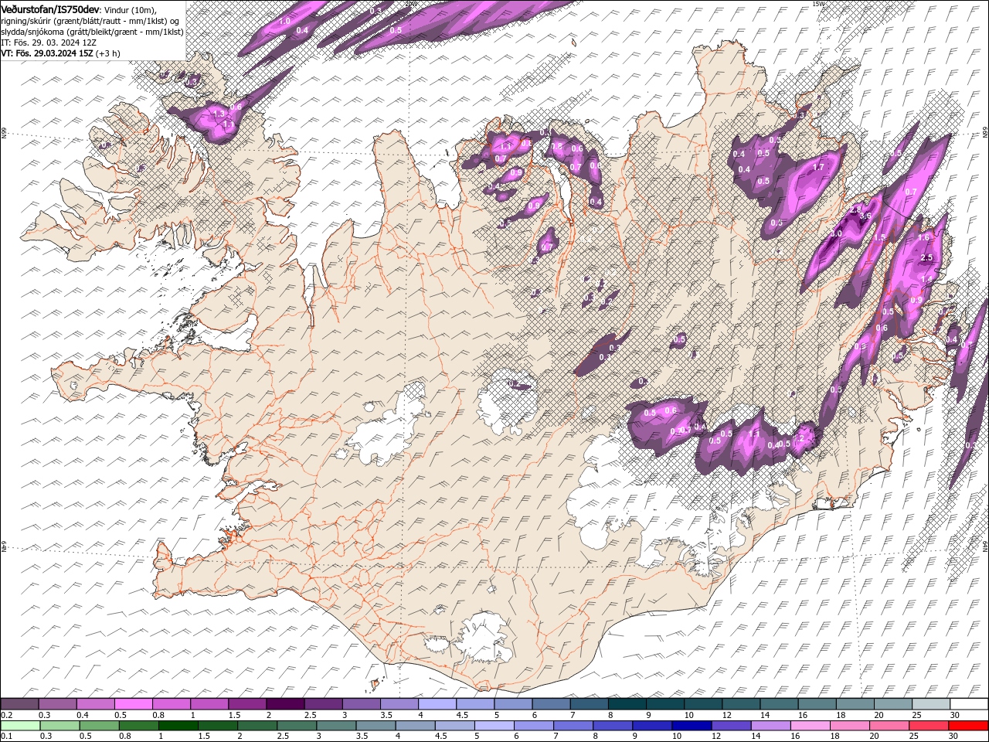Select the blue-gray 4 rain-scale swatch
Screen dimensions: 989x742
click(x=415, y=726)
